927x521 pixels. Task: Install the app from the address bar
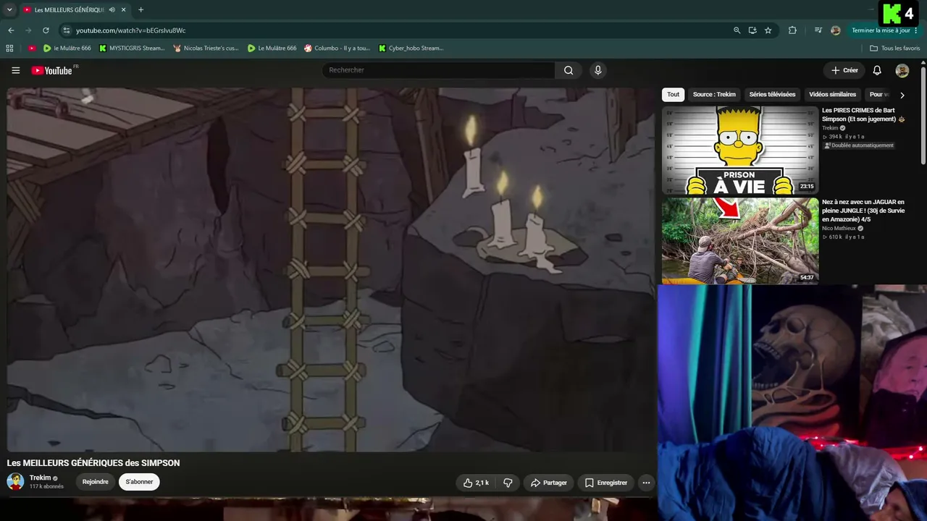752,30
